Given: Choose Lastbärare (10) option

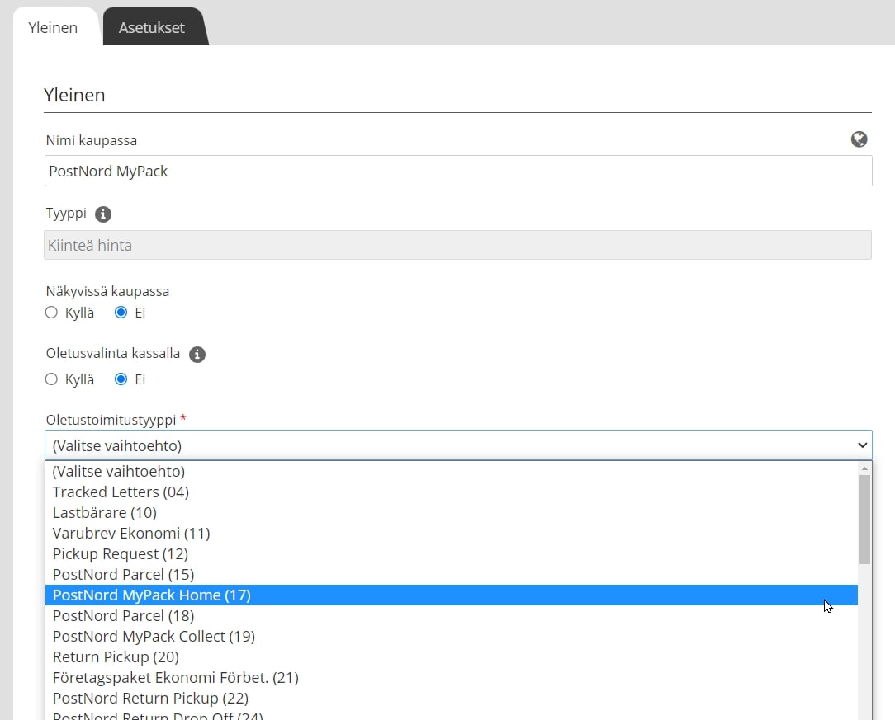Looking at the screenshot, I should click(x=452, y=512).
